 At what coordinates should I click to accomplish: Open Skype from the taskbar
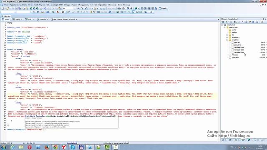[73, 147]
